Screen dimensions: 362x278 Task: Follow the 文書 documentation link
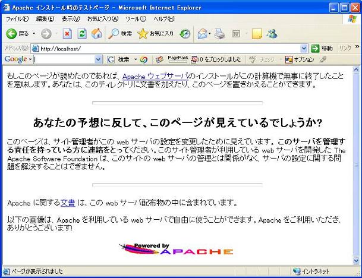(x=68, y=203)
